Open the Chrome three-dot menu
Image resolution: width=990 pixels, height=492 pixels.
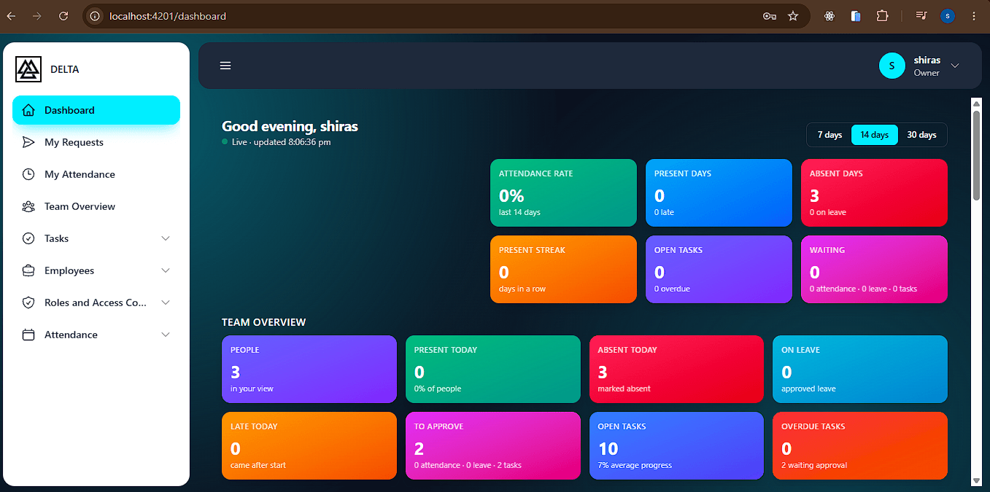point(974,16)
